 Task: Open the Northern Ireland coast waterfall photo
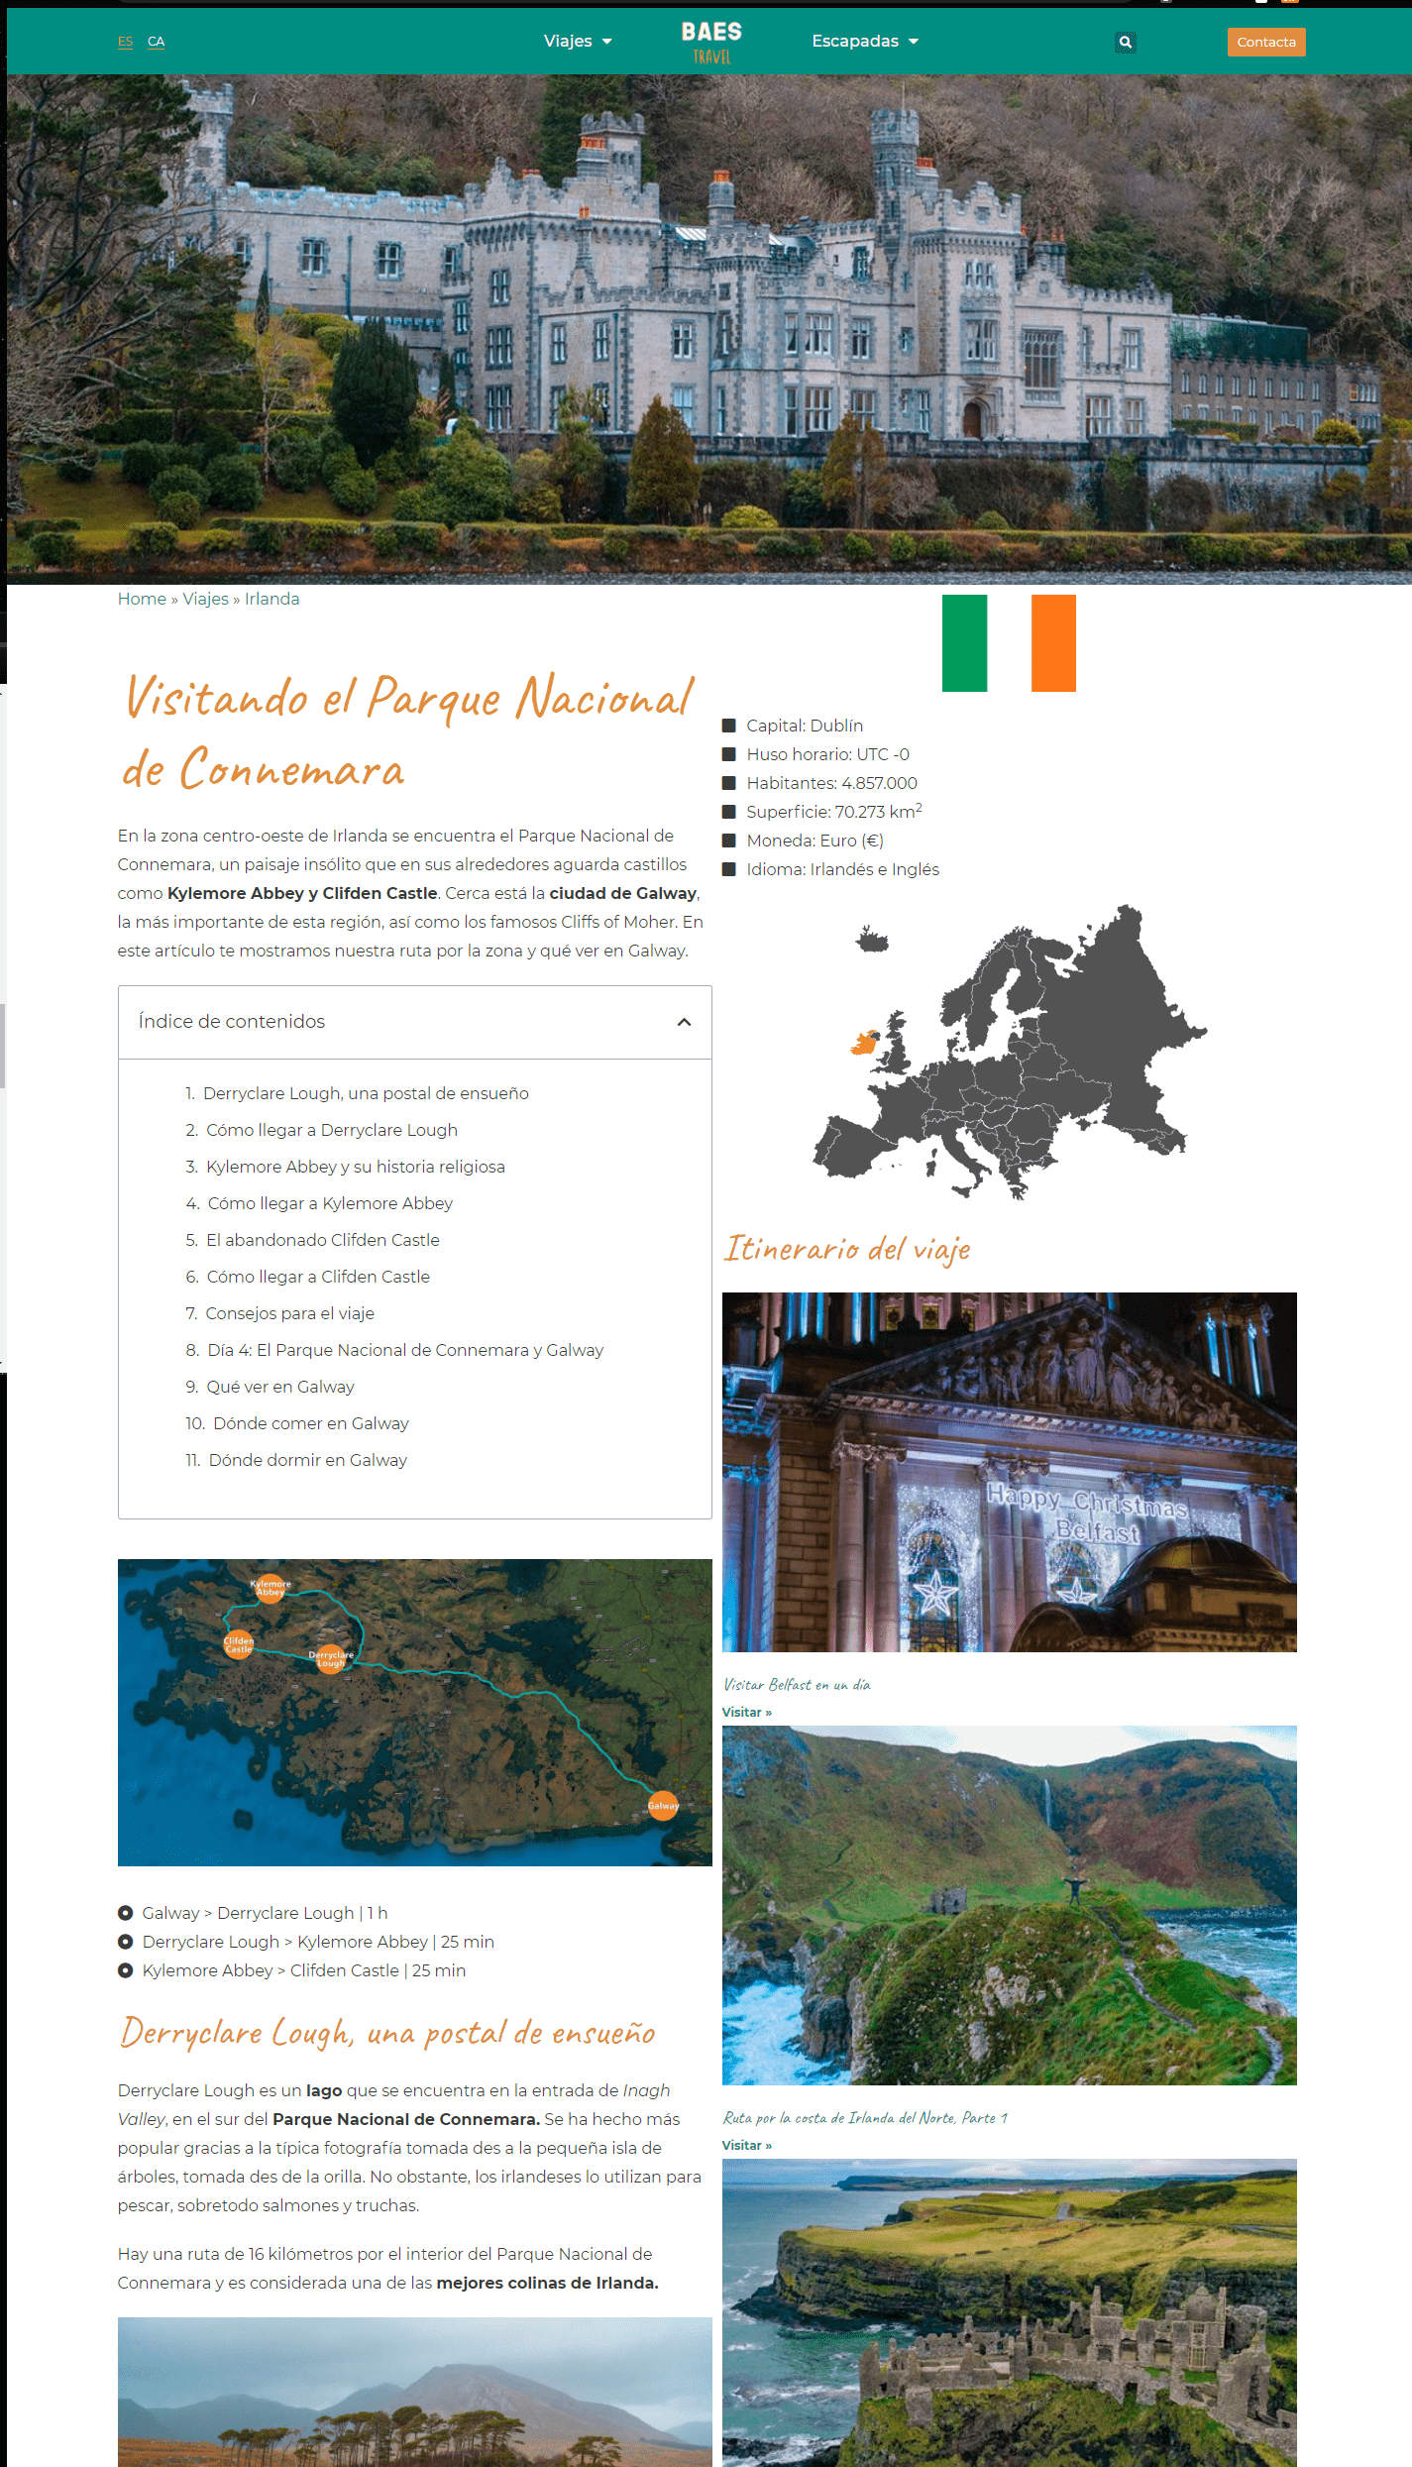[1009, 1905]
